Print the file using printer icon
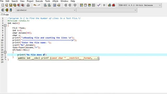167x94 pixels. (x=28, y=5)
